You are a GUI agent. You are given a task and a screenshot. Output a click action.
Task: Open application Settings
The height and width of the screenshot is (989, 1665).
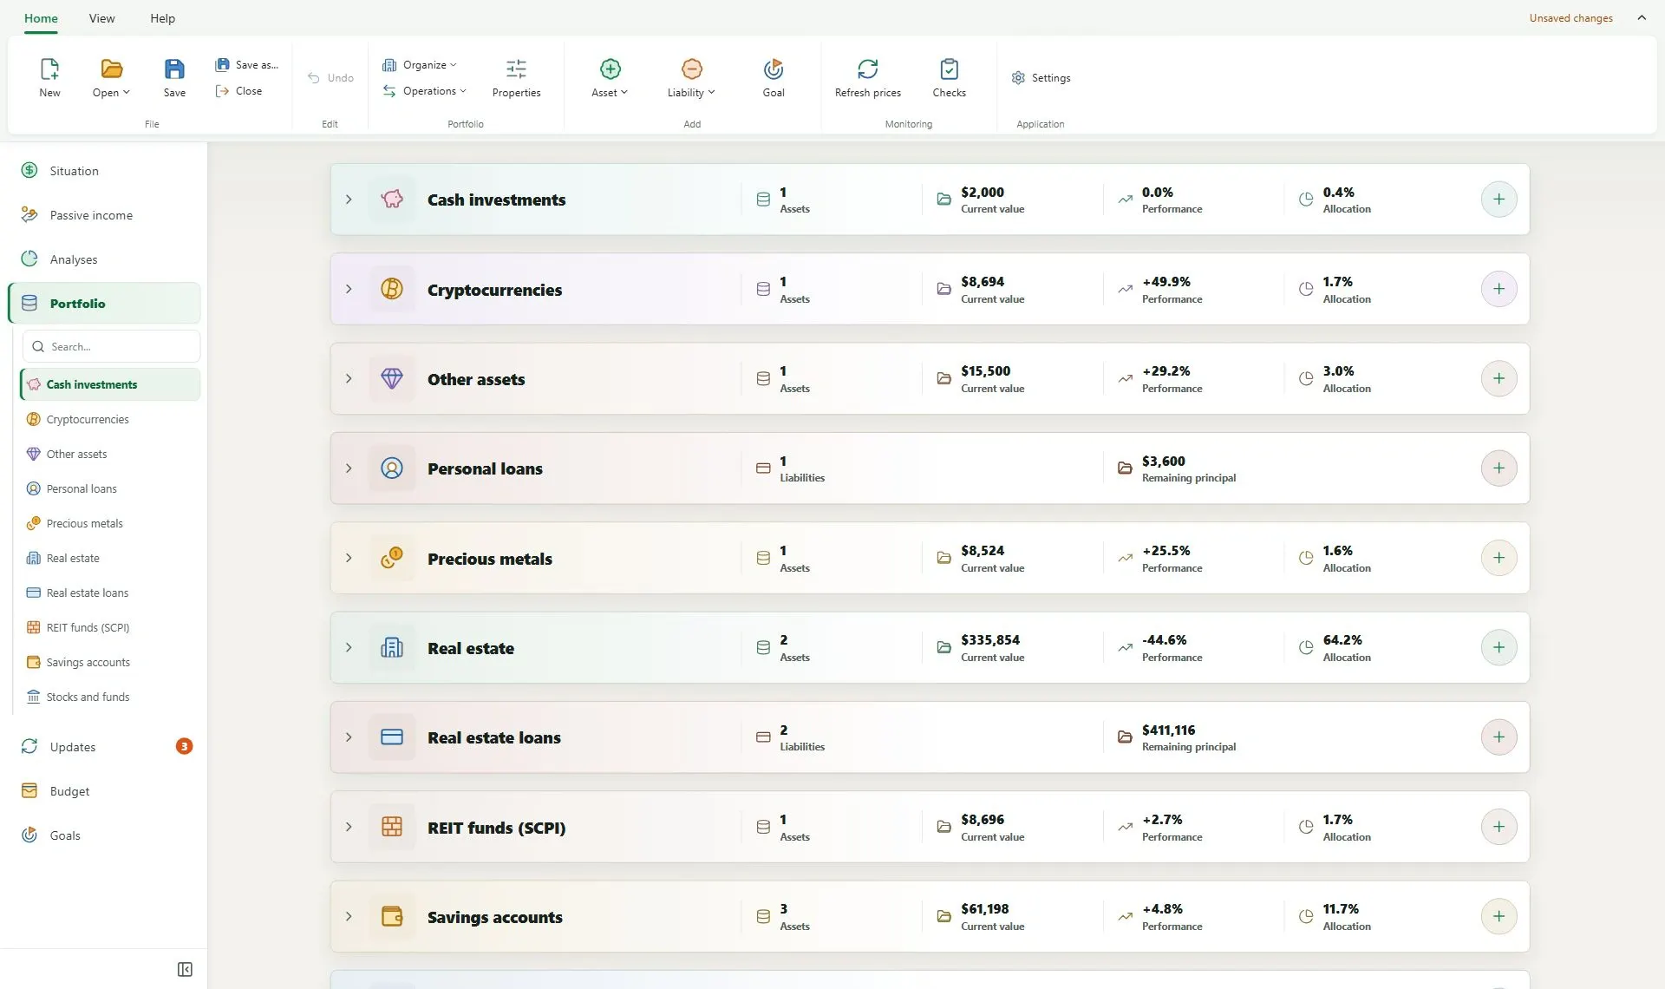pyautogui.click(x=1041, y=78)
